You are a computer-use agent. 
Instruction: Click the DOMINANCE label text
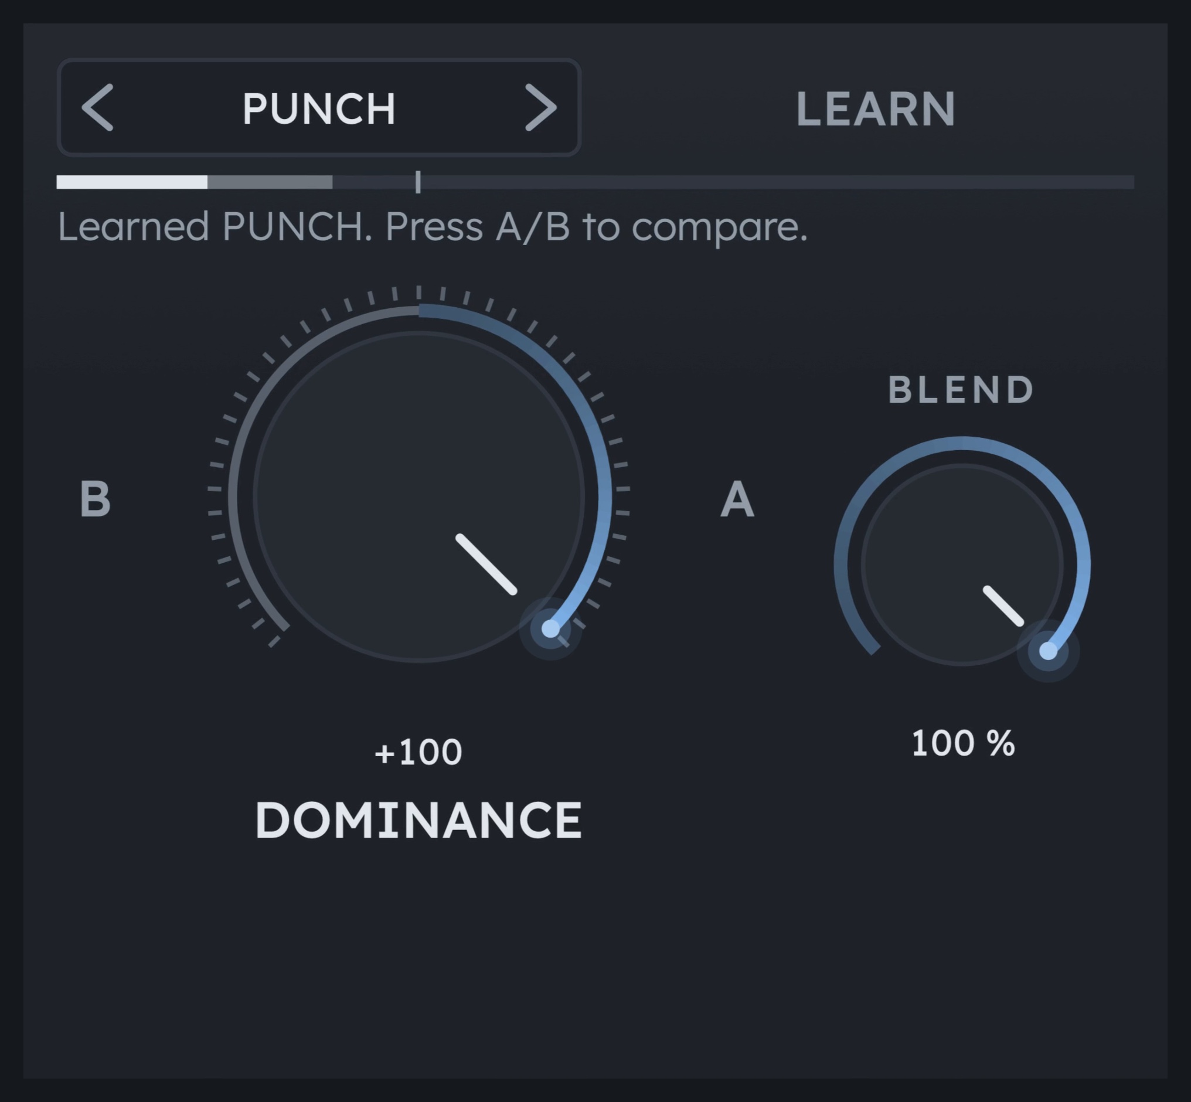pos(418,821)
